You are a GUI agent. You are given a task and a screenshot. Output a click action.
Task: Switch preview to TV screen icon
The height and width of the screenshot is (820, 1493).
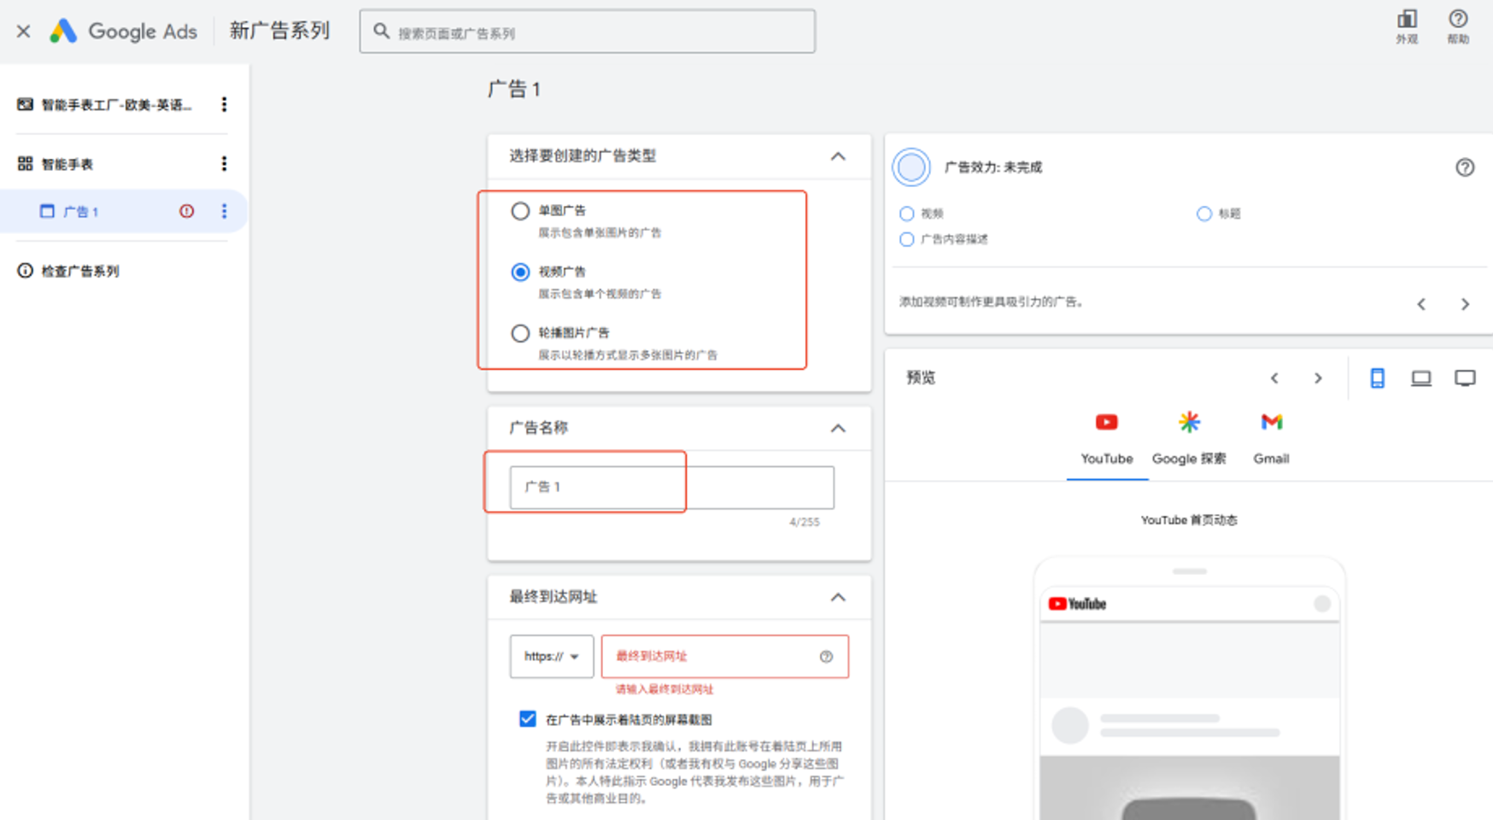tap(1465, 378)
